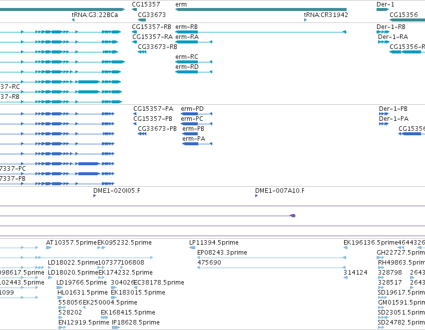425x330 pixels.
Task: Select the erm-RD transcript
Action: (194, 72)
